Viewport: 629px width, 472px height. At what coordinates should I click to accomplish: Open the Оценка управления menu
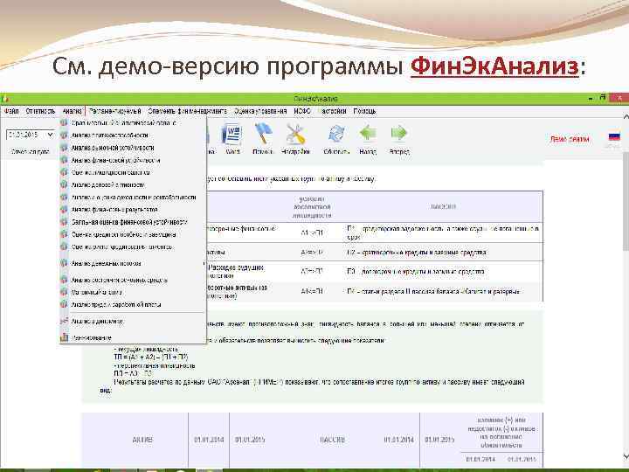pyautogui.click(x=260, y=111)
